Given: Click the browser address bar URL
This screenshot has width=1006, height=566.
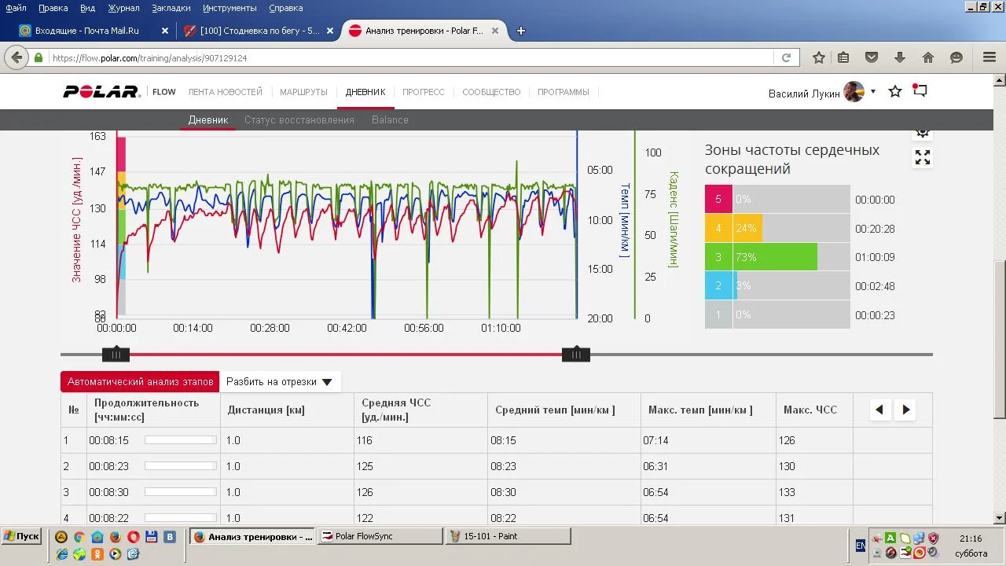Looking at the screenshot, I should coord(393,57).
